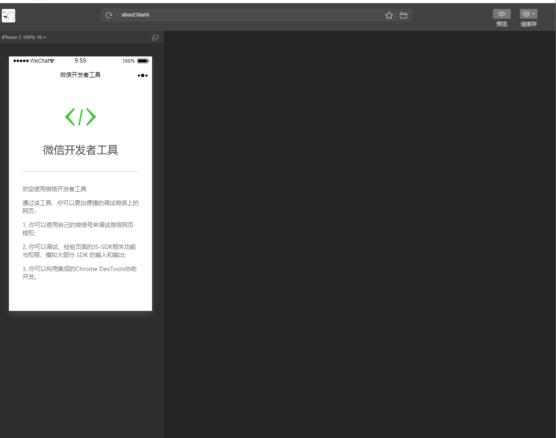Click the item 1 text about 微信网页授权
Screen dimensions: 556x438
[x=78, y=229]
